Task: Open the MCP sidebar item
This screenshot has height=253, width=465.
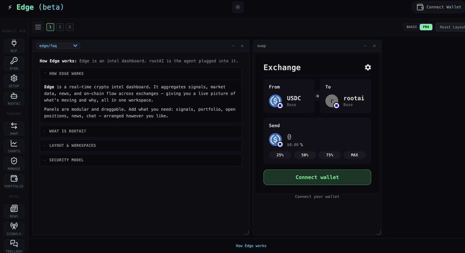Action: (x=14, y=46)
